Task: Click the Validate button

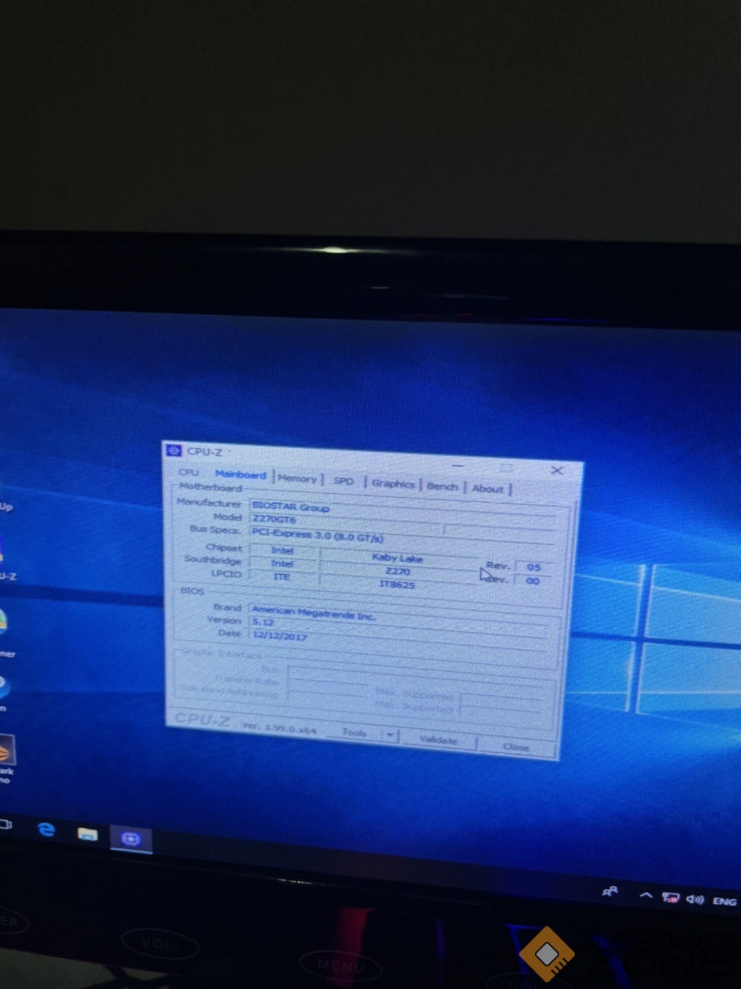Action: 438,740
